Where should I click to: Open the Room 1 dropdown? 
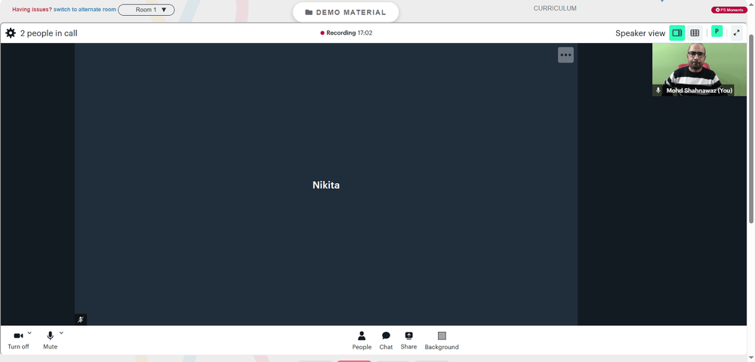tap(146, 10)
